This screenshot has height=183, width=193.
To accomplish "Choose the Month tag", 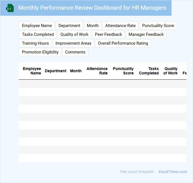I will (93, 26).
